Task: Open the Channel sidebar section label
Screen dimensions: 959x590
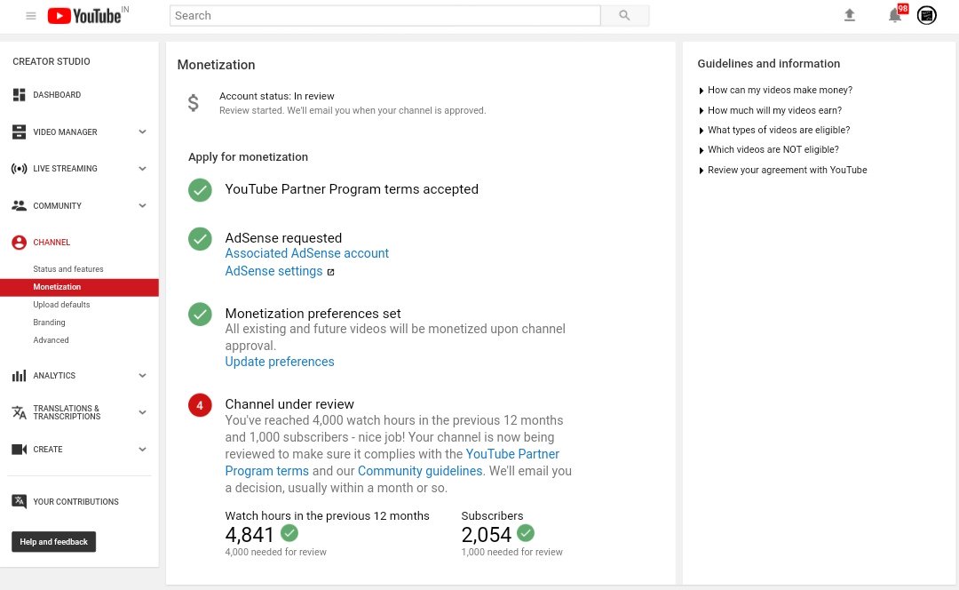Action: 52,243
